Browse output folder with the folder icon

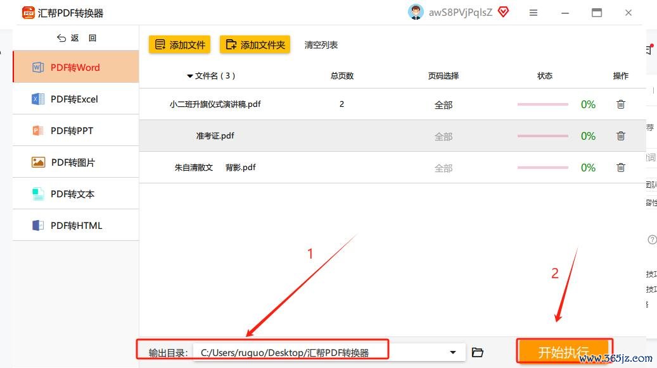pos(478,353)
